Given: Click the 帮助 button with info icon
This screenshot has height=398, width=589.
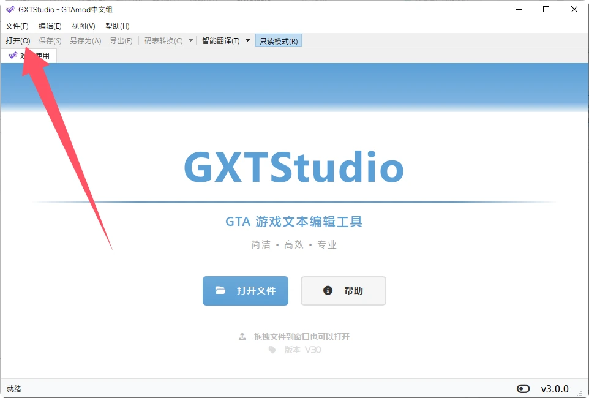Looking at the screenshot, I should (343, 290).
